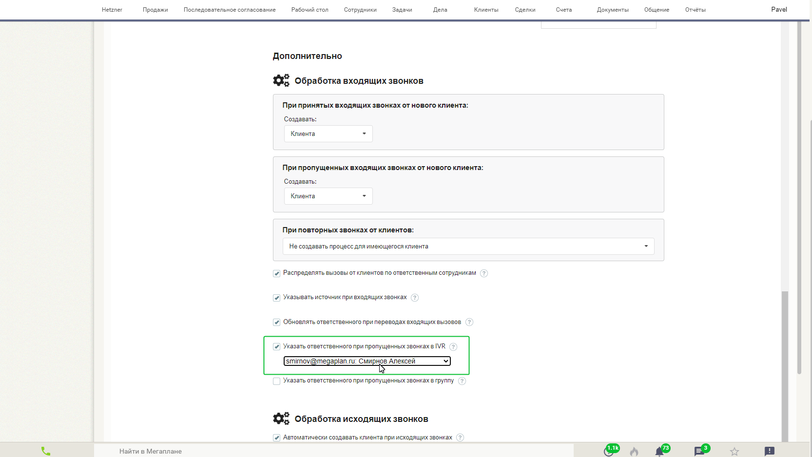Image resolution: width=812 pixels, height=457 pixels.
Task: Open the exclamation feedback icon
Action: coord(770,451)
